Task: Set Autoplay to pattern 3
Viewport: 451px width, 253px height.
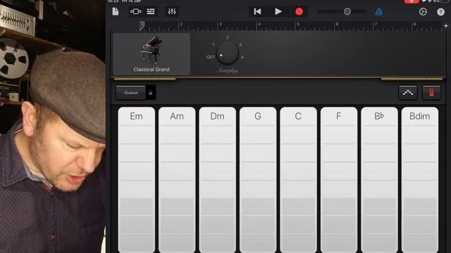Action: [240, 45]
